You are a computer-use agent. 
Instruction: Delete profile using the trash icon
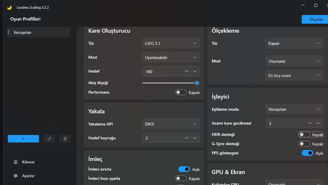(65, 139)
